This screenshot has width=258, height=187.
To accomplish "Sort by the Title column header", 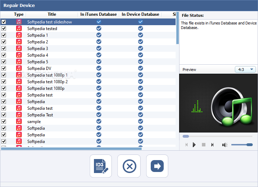I will (x=52, y=14).
